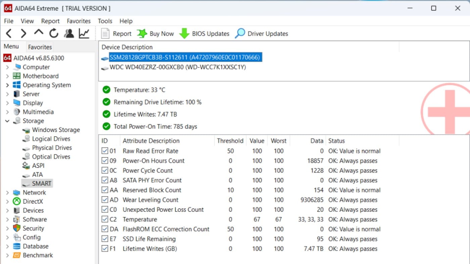Expand the Computer tree node

[x=7, y=67]
